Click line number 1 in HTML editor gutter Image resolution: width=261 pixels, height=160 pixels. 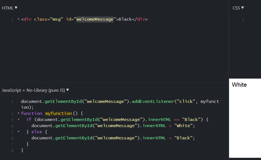pyautogui.click(x=12, y=20)
